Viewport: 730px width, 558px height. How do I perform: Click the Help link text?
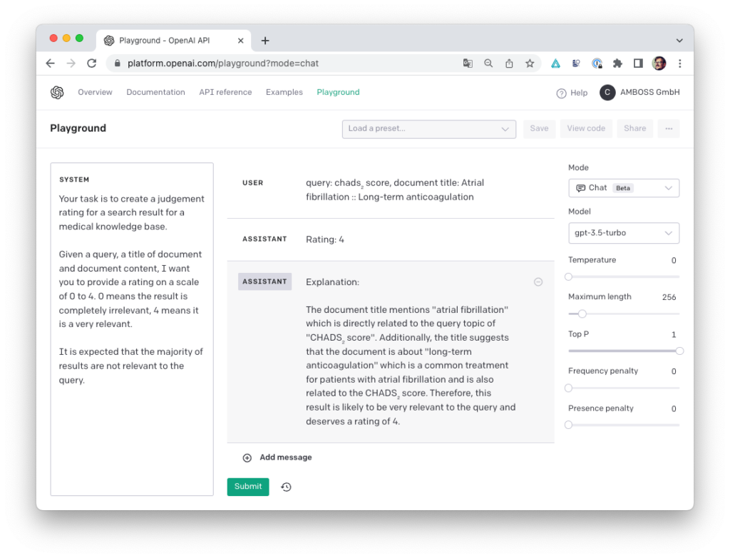coord(579,93)
